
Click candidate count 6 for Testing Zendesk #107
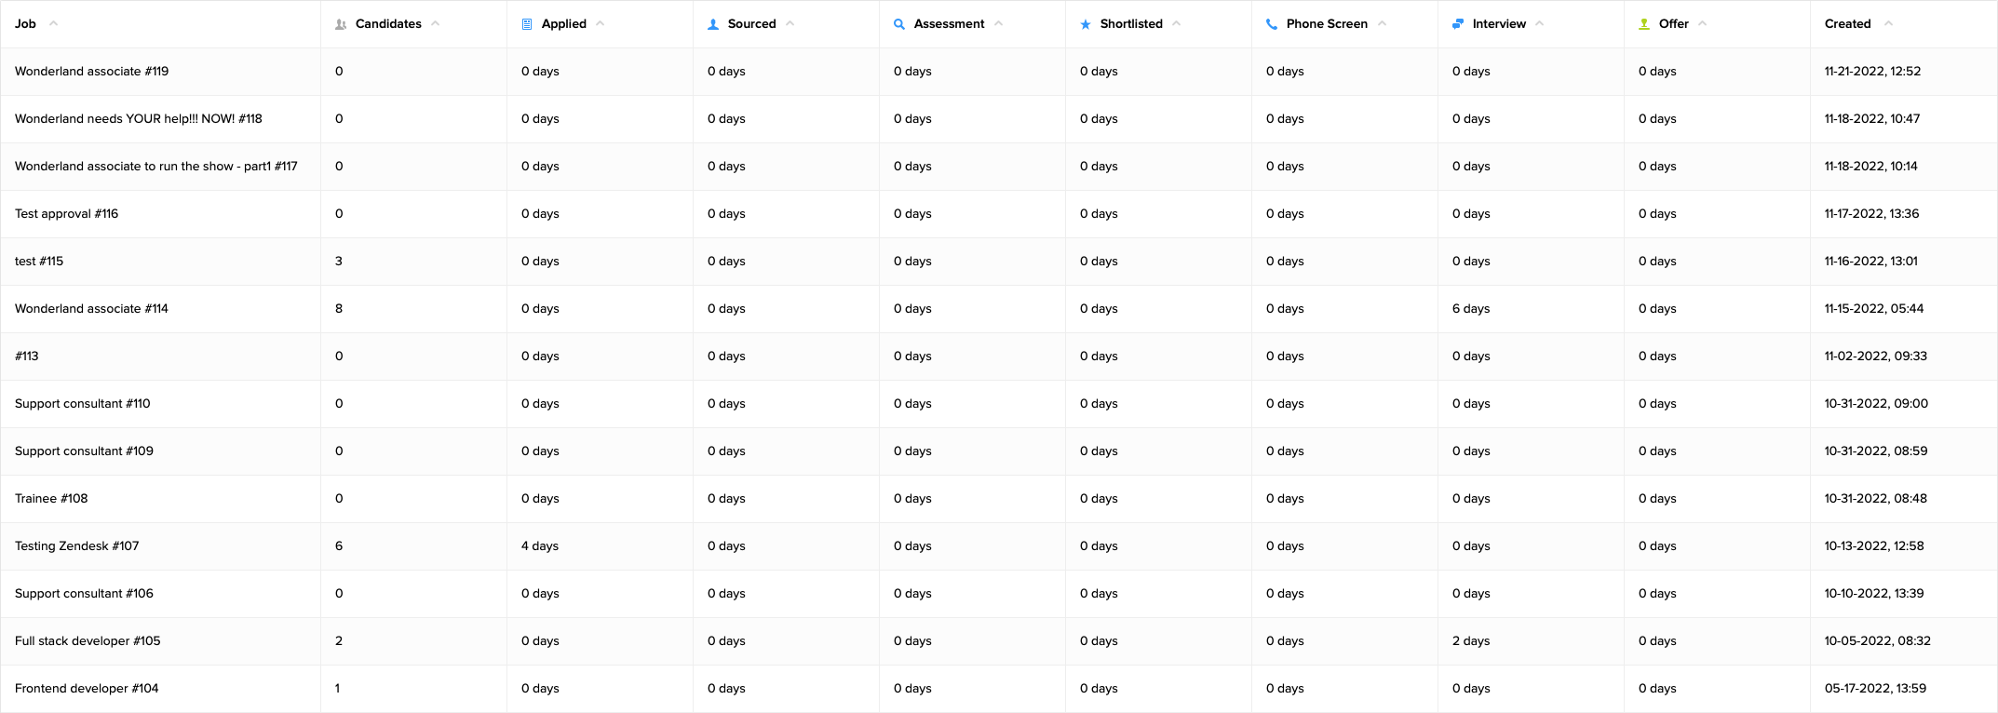(x=339, y=546)
